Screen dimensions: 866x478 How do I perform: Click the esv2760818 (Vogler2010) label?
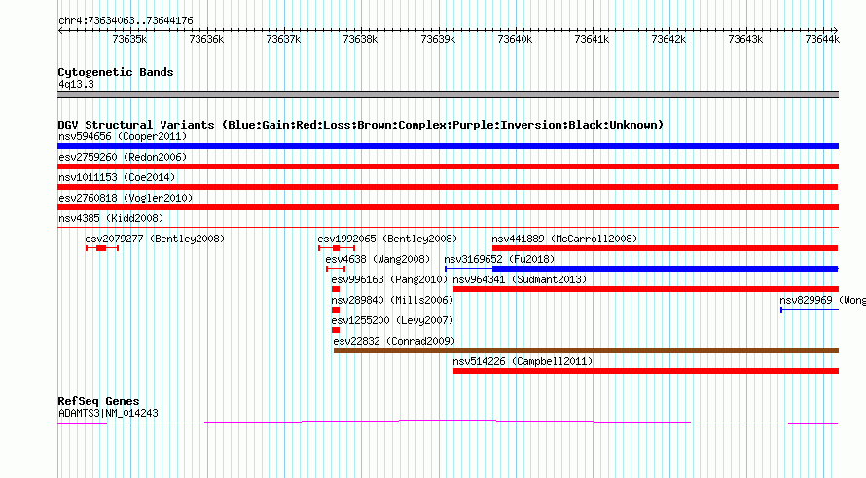tap(126, 198)
